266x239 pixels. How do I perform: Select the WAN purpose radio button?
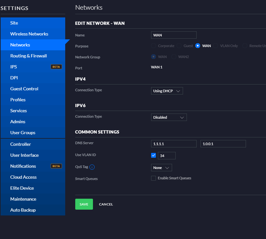click(198, 46)
